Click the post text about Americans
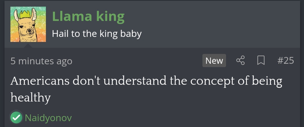Screen dimensions: 304x127 tap(146, 81)
